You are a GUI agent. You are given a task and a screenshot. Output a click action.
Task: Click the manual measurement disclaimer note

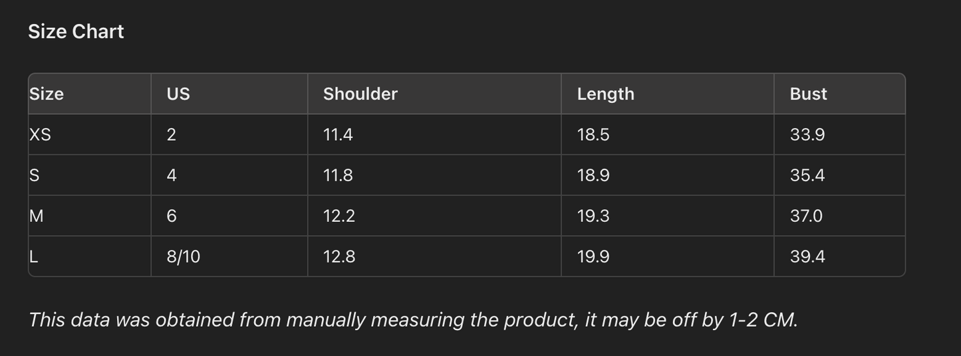[x=412, y=320]
